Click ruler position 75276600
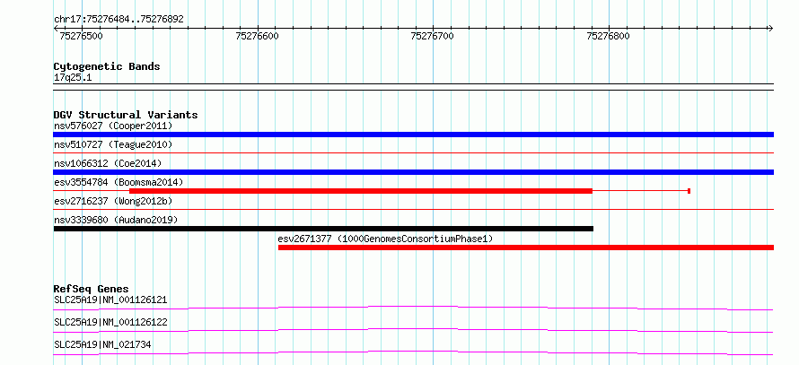The width and height of the screenshot is (799, 365). point(258,36)
